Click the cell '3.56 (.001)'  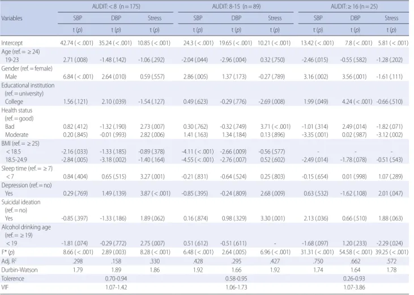point(355,77)
